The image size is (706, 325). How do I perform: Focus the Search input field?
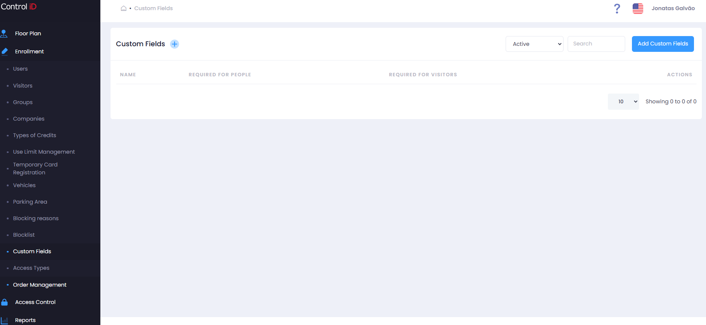tap(596, 44)
